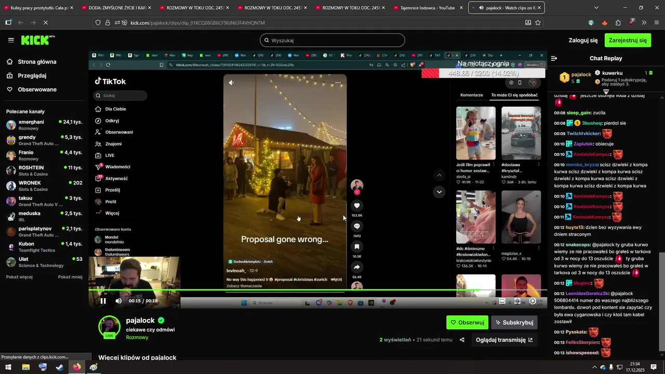Click the site padlock icon

(108, 23)
